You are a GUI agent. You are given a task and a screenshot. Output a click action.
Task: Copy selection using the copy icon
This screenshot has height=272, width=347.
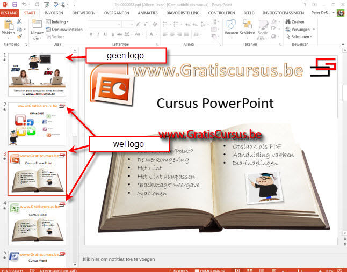click(x=19, y=29)
